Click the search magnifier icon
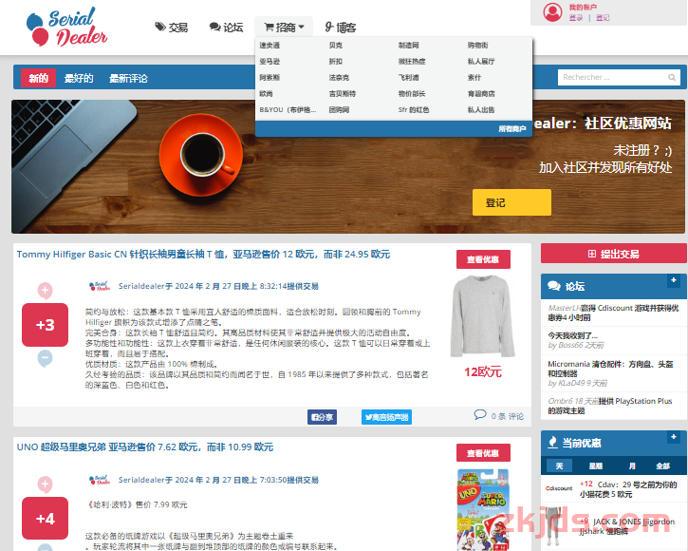The width and height of the screenshot is (688, 551). (x=671, y=78)
